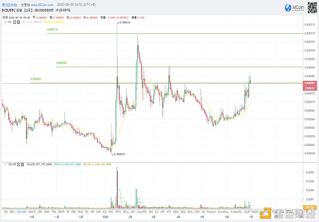
Task: Select the BASIS indicator tab
Action: (255, 212)
